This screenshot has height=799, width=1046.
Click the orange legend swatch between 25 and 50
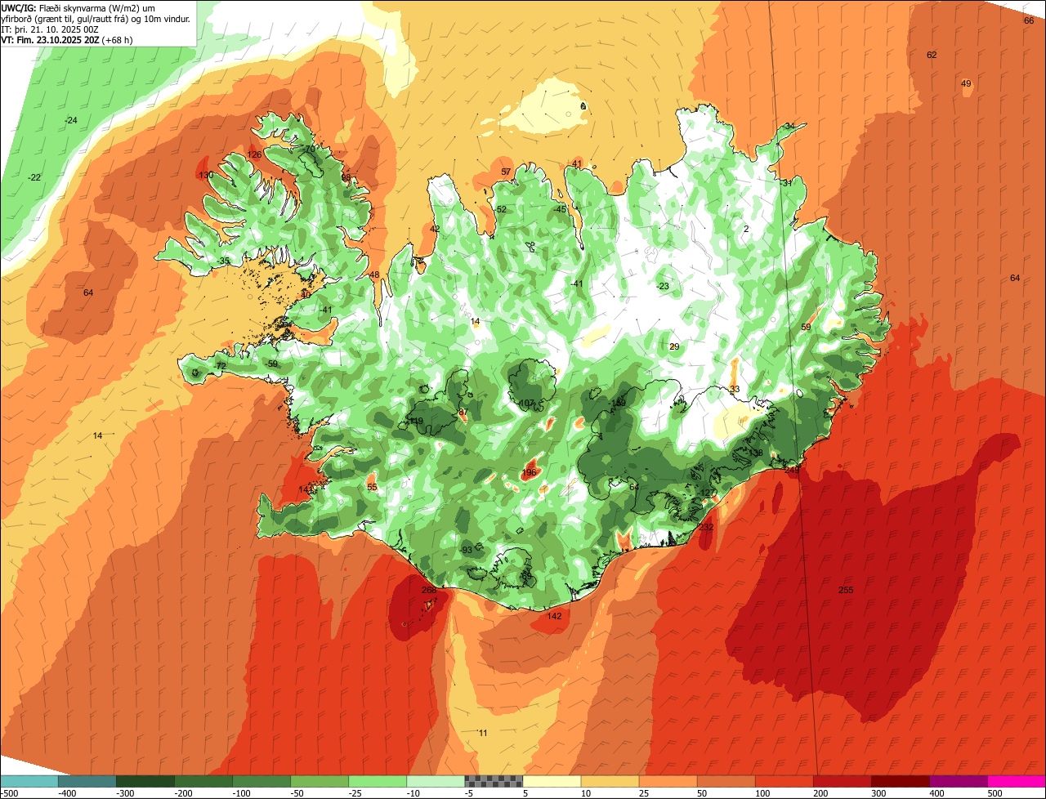click(x=668, y=781)
